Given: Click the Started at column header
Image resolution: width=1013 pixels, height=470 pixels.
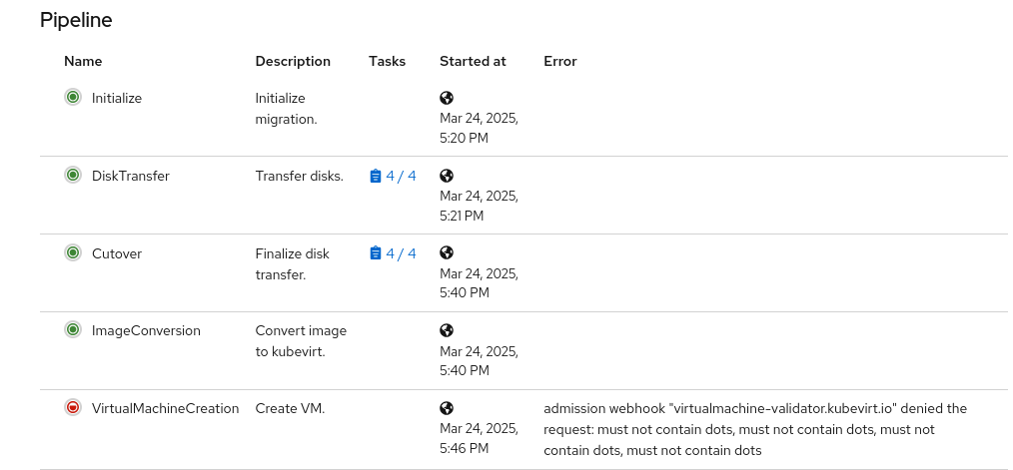Looking at the screenshot, I should pos(473,61).
